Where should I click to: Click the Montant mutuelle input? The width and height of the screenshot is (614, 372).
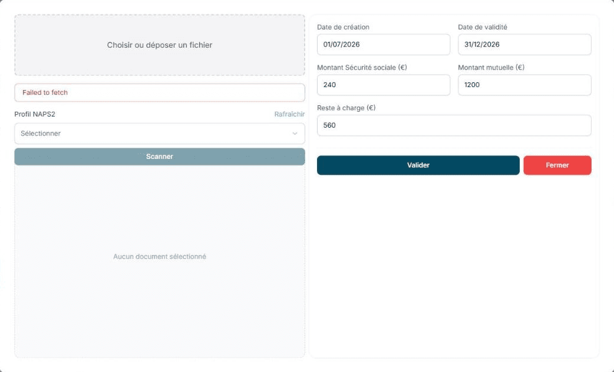[524, 85]
